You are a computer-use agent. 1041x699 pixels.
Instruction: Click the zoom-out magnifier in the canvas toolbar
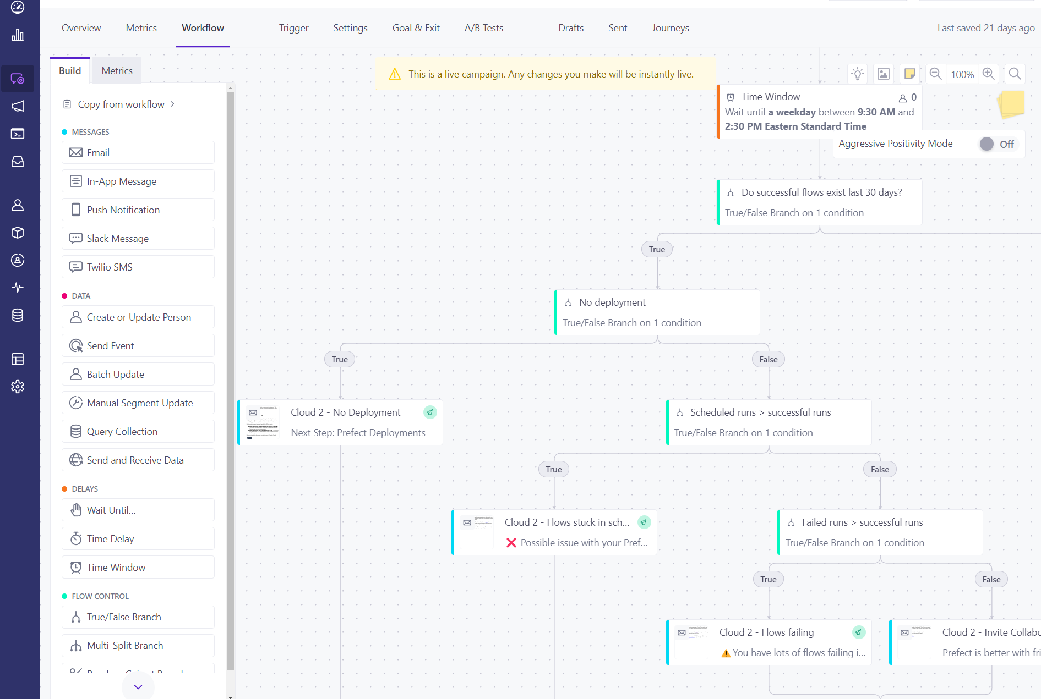click(935, 74)
